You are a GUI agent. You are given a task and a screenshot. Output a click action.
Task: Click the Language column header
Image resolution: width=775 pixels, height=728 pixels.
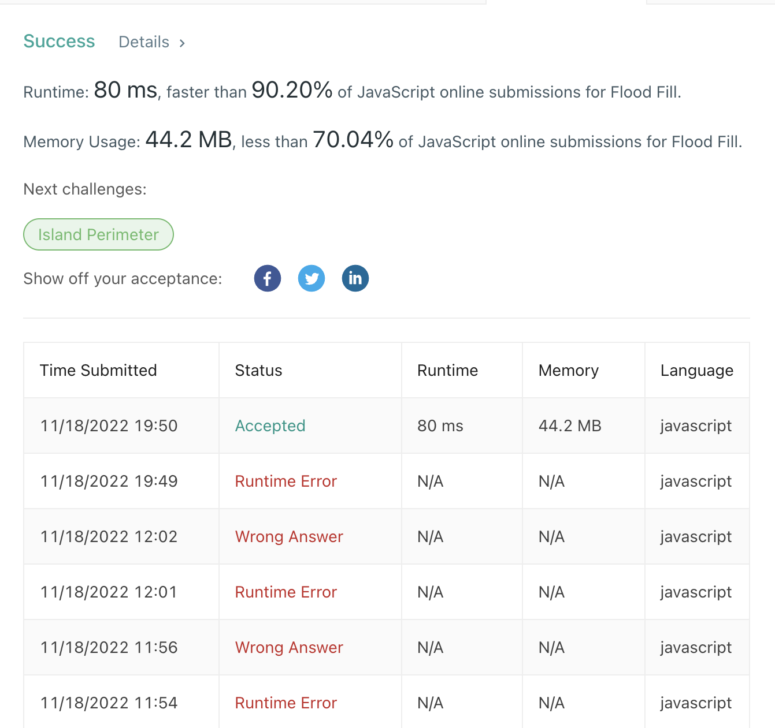tap(697, 370)
